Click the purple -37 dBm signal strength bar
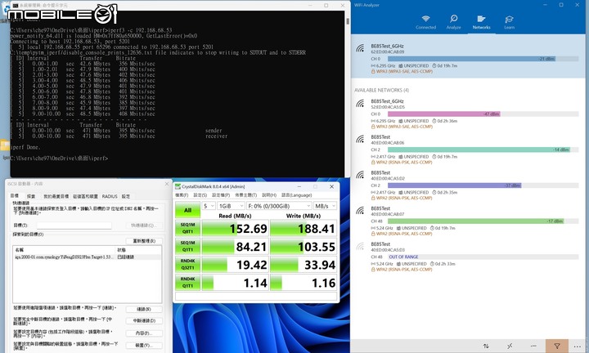This screenshot has height=353, width=589. pyautogui.click(x=454, y=185)
